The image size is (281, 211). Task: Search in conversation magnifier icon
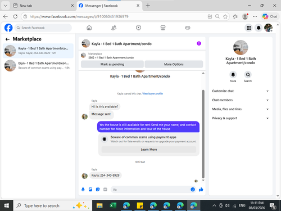[248, 75]
